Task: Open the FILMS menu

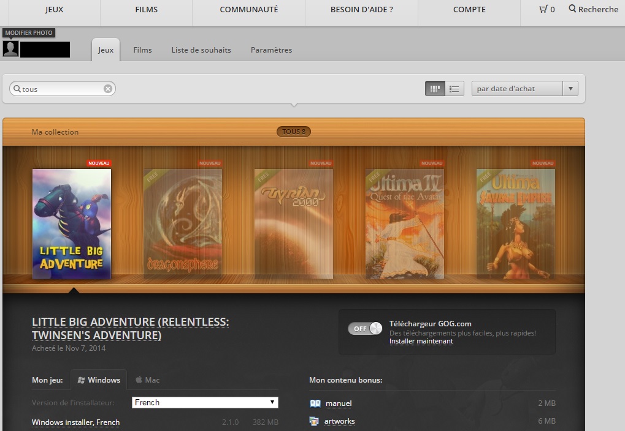Action: [146, 9]
